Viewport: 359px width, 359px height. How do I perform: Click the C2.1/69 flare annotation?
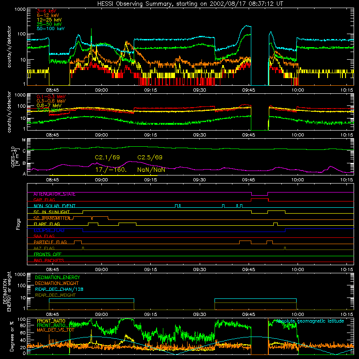(107, 158)
